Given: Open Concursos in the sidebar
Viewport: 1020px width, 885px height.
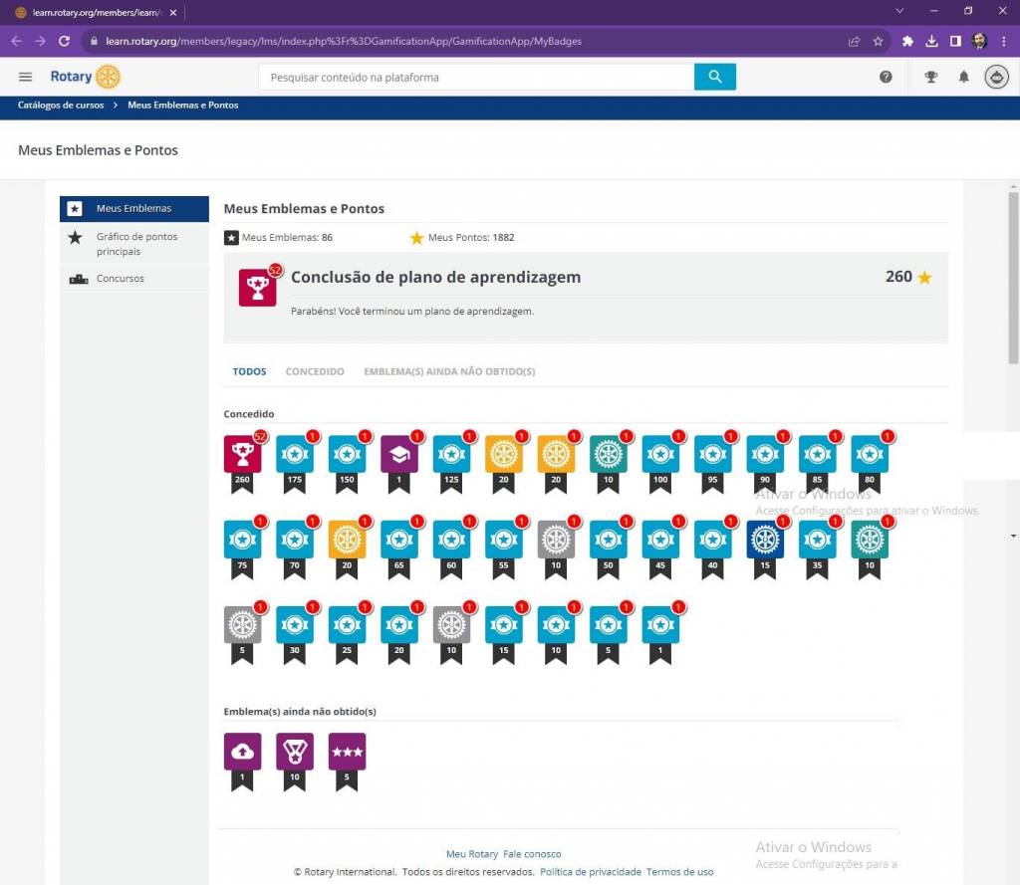Looking at the screenshot, I should click(120, 279).
